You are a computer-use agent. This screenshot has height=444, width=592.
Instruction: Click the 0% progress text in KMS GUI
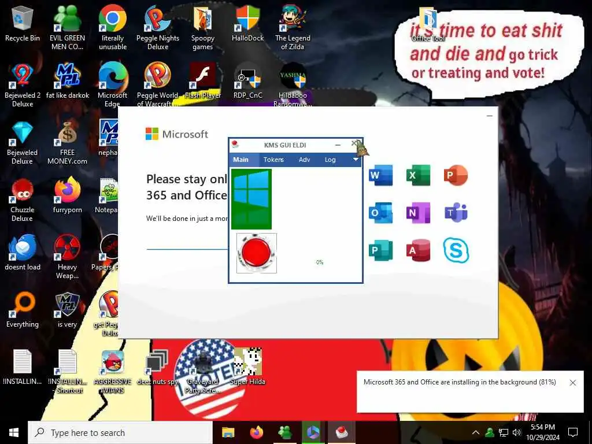tap(320, 262)
